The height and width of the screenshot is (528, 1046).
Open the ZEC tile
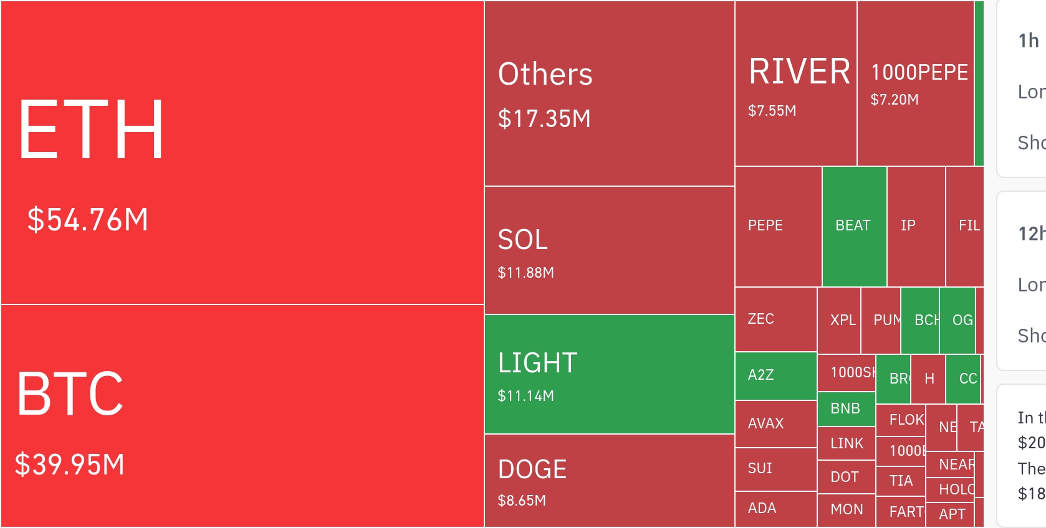tap(775, 319)
